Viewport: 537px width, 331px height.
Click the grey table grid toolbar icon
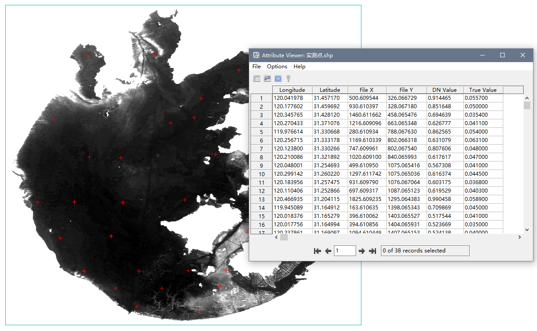(257, 79)
